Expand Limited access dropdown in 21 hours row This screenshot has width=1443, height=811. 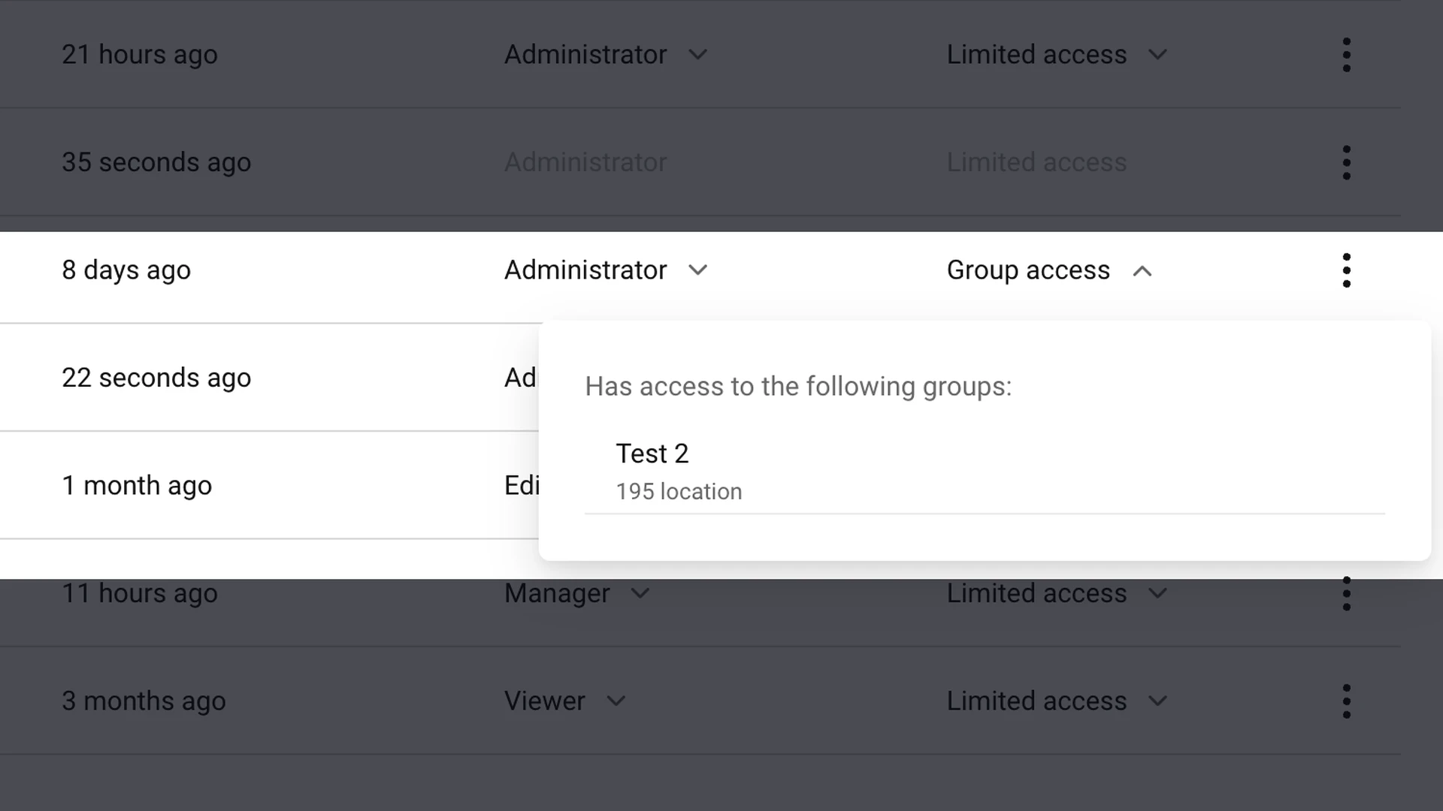1158,55
